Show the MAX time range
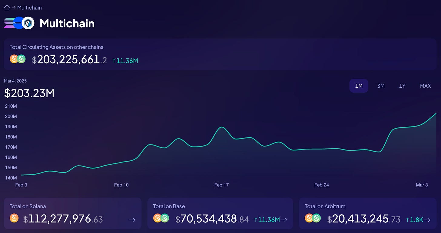The width and height of the screenshot is (441, 233). pos(425,86)
